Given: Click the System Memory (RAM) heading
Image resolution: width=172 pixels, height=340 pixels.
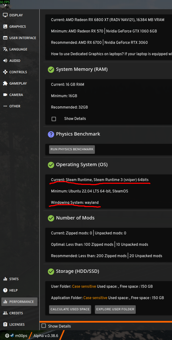Looking at the screenshot, I should coord(82,69).
